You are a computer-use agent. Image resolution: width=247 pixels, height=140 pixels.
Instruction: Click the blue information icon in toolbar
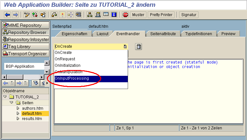point(114,15)
